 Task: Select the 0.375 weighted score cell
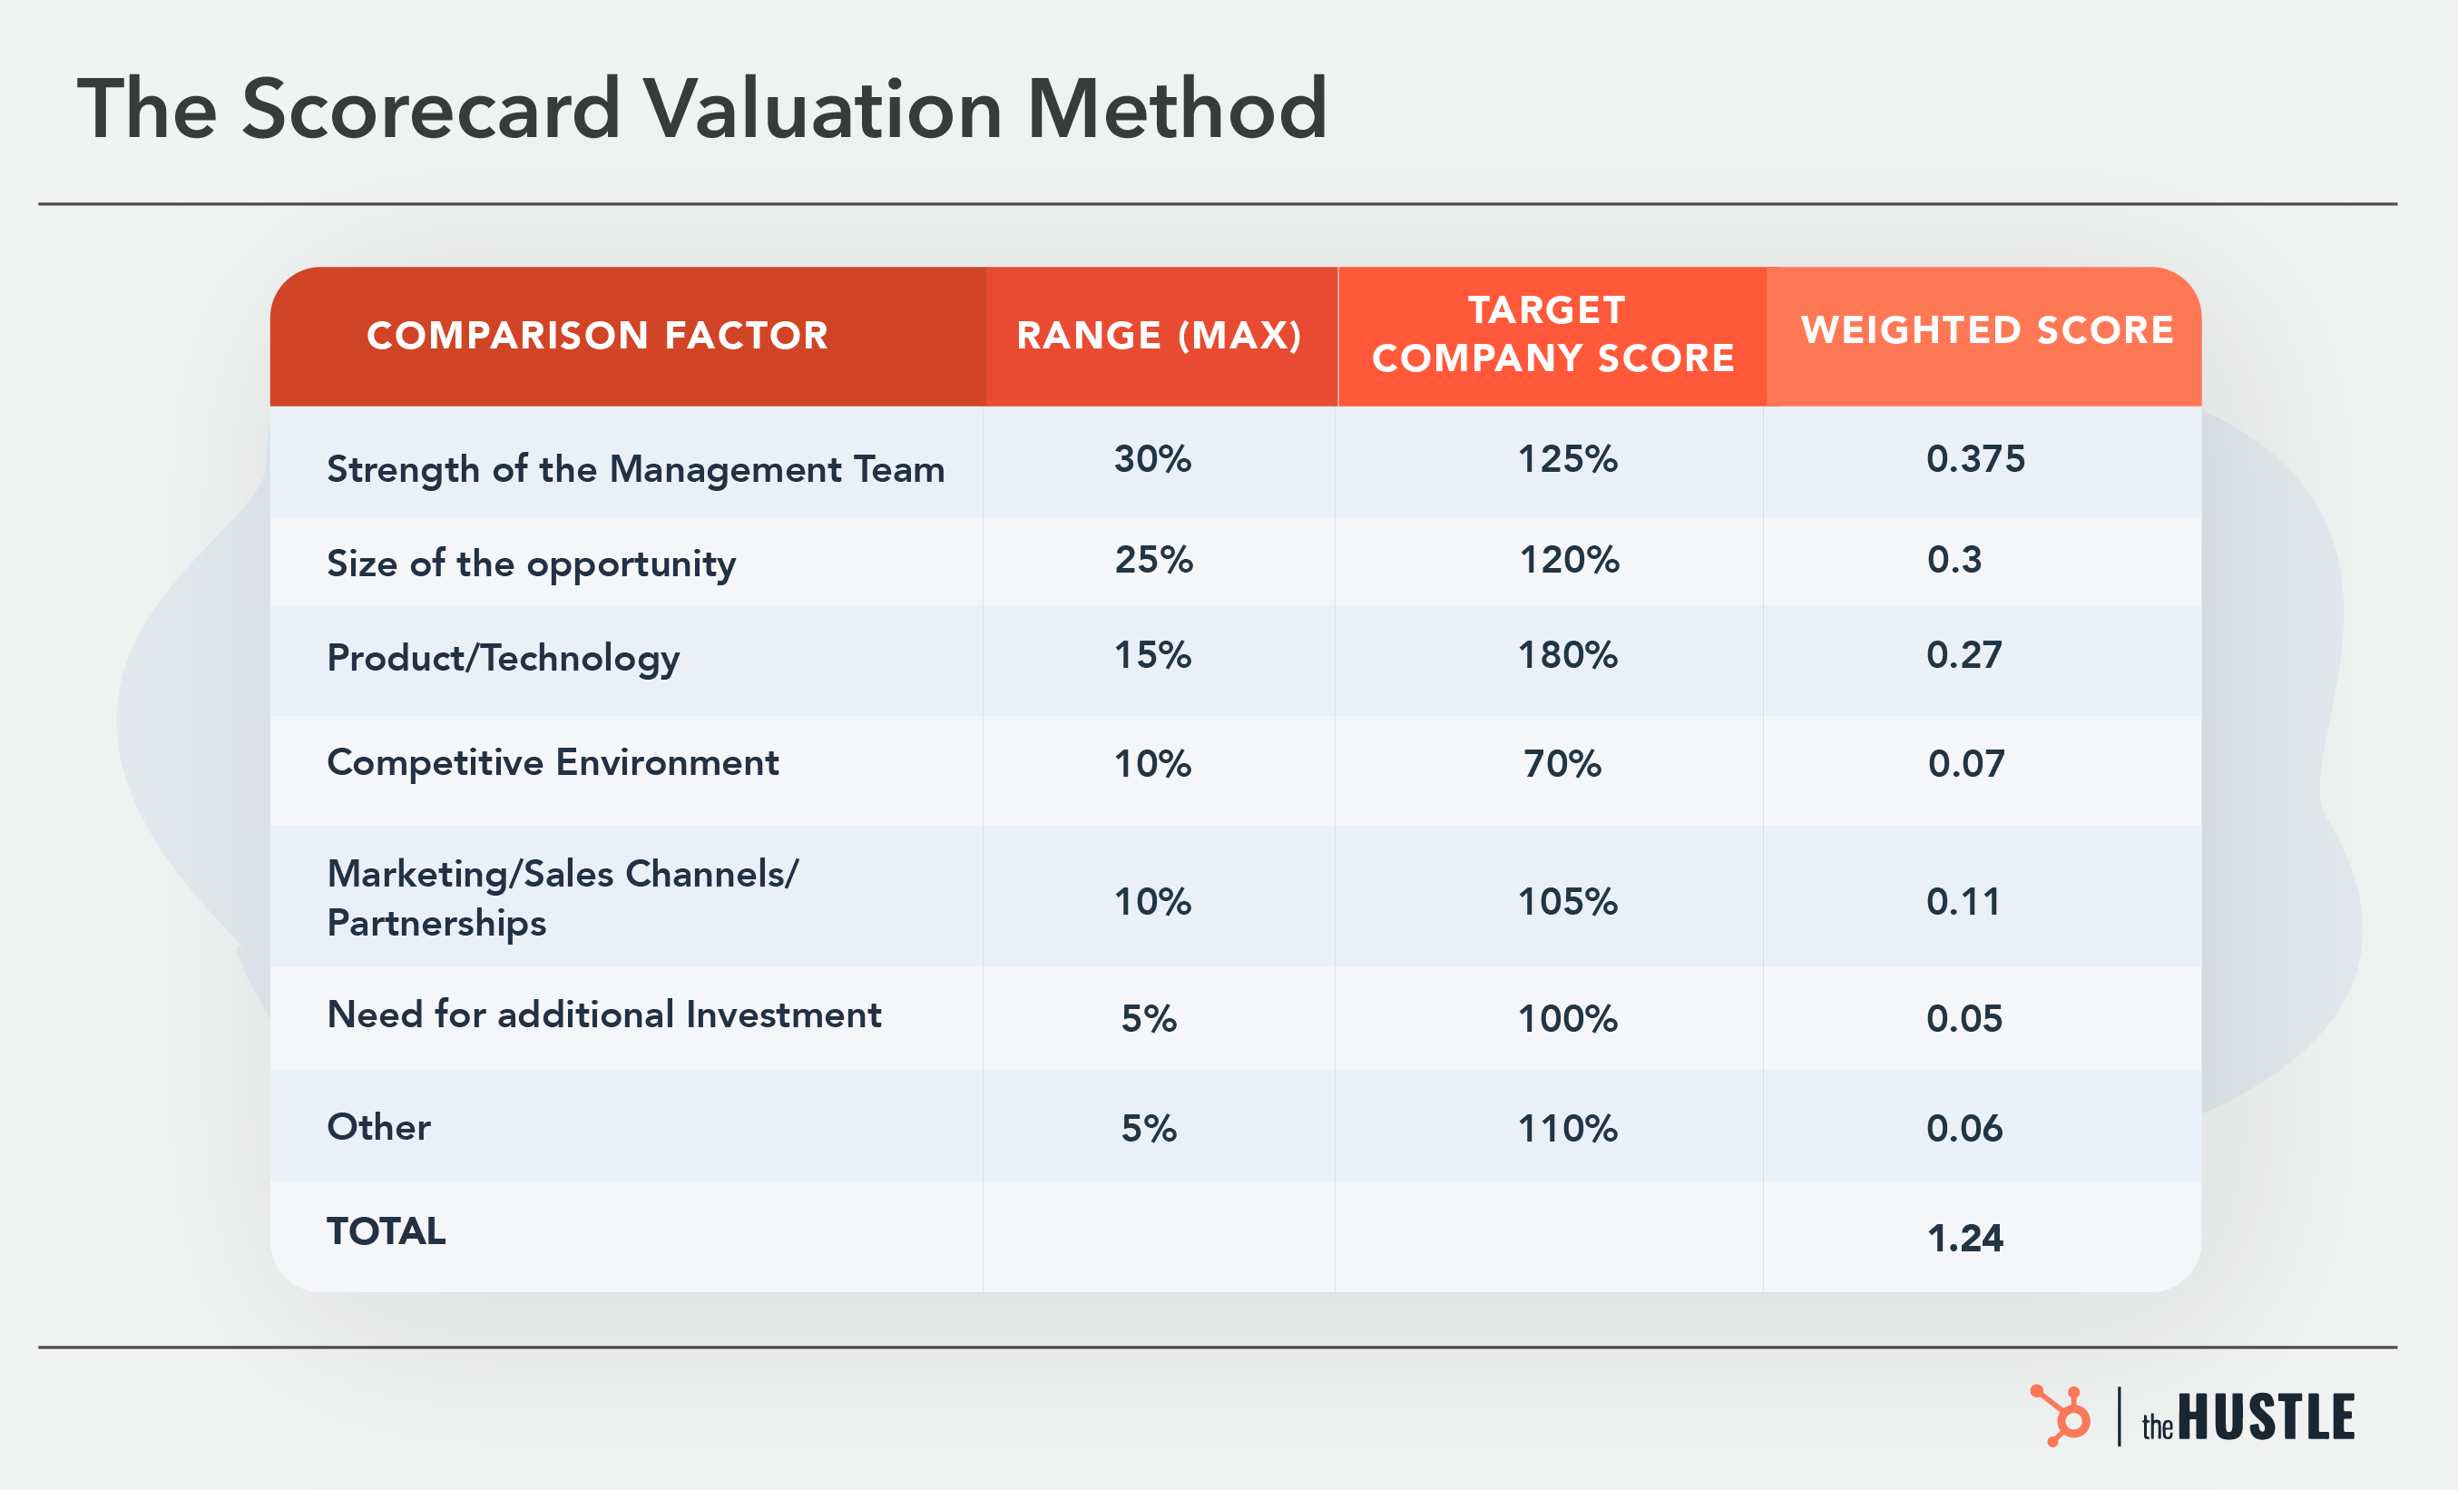1975,459
